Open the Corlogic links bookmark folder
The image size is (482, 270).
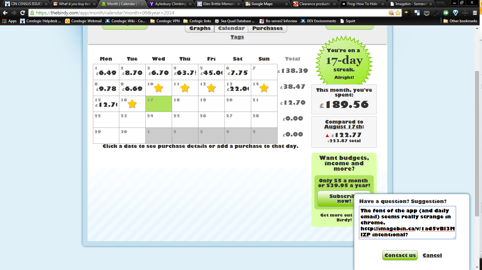coord(197,21)
